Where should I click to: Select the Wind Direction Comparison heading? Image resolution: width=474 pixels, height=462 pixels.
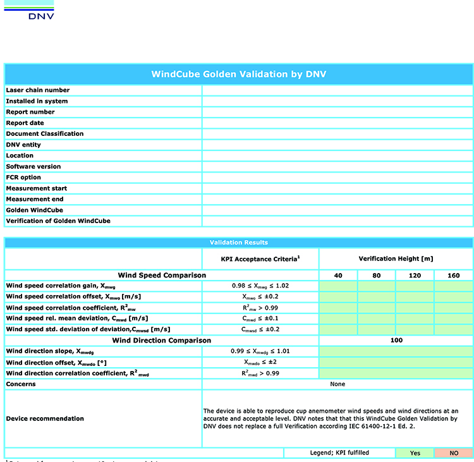(162, 341)
